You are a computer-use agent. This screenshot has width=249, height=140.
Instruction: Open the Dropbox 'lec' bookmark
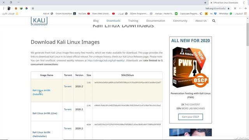tap(214, 14)
